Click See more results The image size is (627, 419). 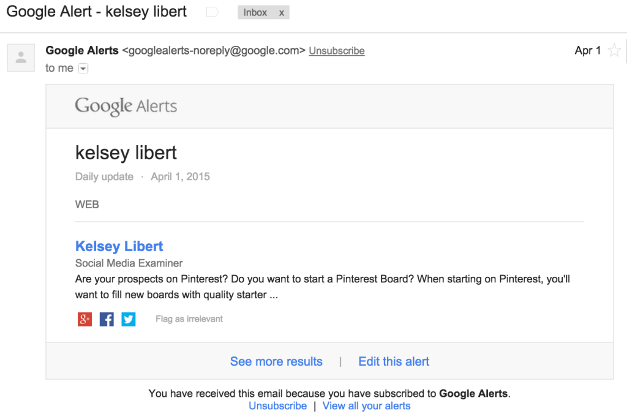pos(276,361)
